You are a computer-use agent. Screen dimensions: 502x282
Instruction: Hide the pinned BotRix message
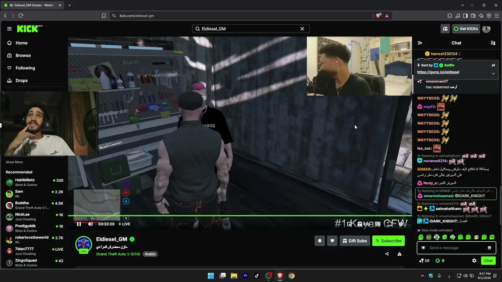click(x=493, y=65)
